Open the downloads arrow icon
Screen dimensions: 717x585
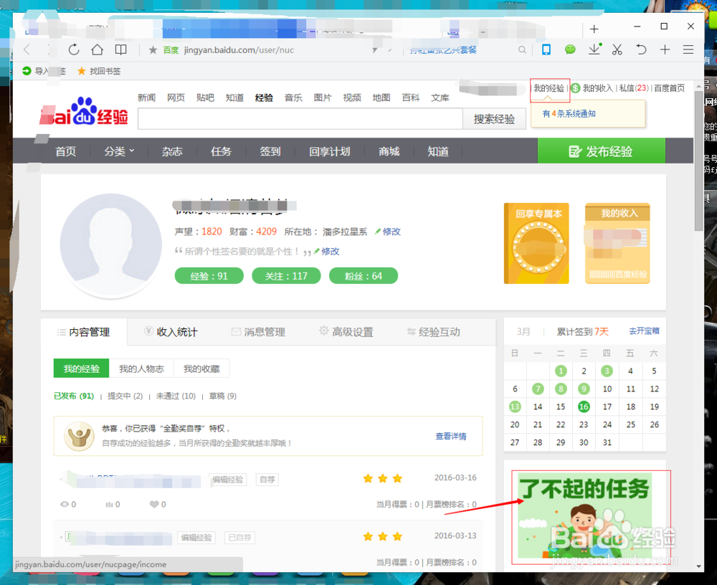594,49
